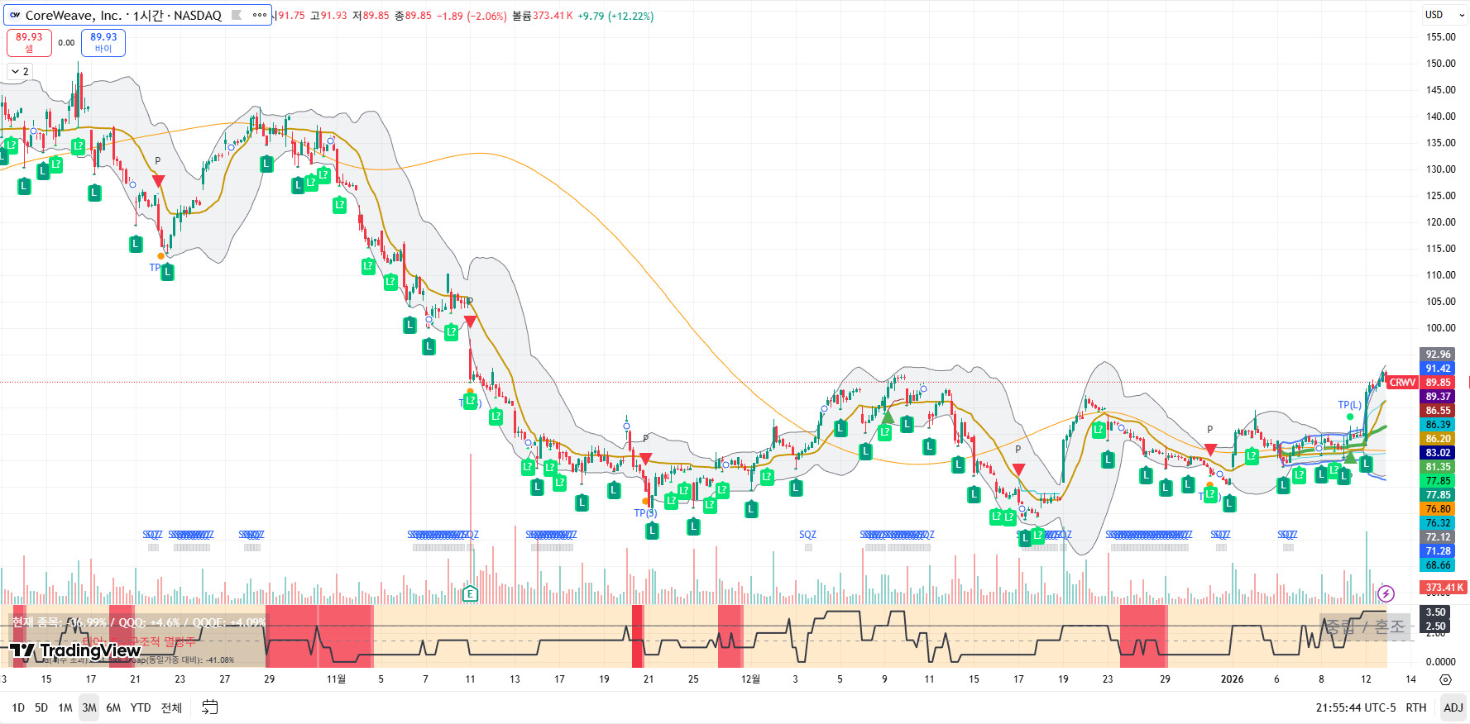Viewport: 1470px width, 724px height.
Task: Click the 155.00 price scale tick
Action: click(1440, 37)
